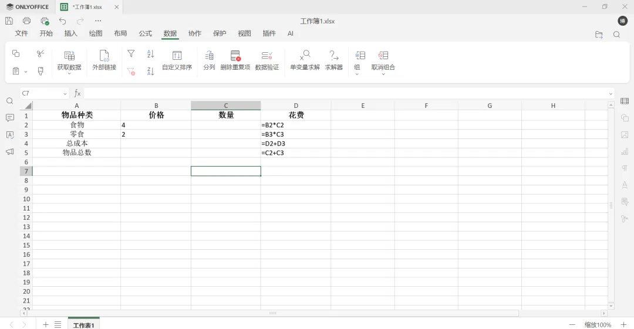
Task: Click Open file location folder icon
Action: tap(599, 35)
